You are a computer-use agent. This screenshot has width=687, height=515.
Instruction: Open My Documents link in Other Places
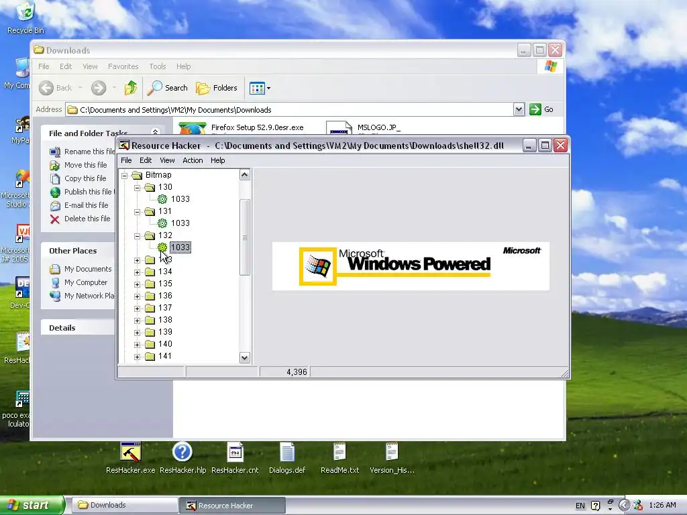tap(88, 269)
